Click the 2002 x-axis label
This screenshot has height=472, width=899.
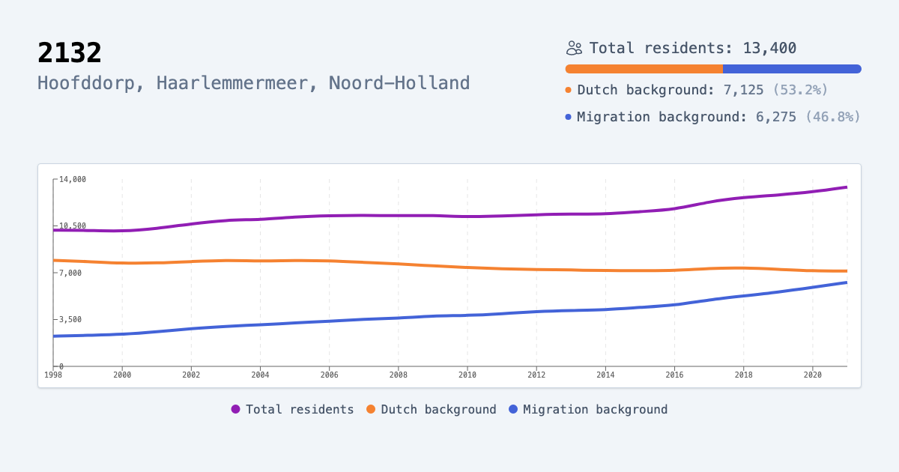tap(191, 374)
